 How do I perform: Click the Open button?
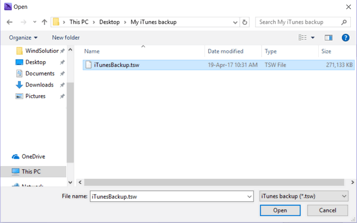[280, 210]
